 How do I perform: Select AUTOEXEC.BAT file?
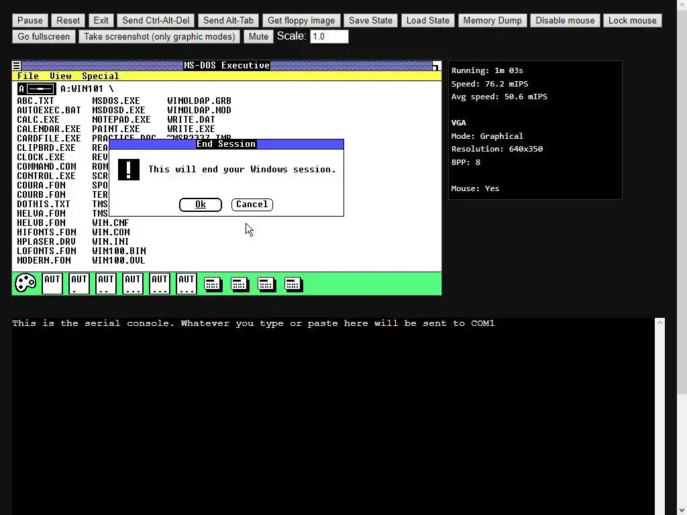click(x=49, y=111)
